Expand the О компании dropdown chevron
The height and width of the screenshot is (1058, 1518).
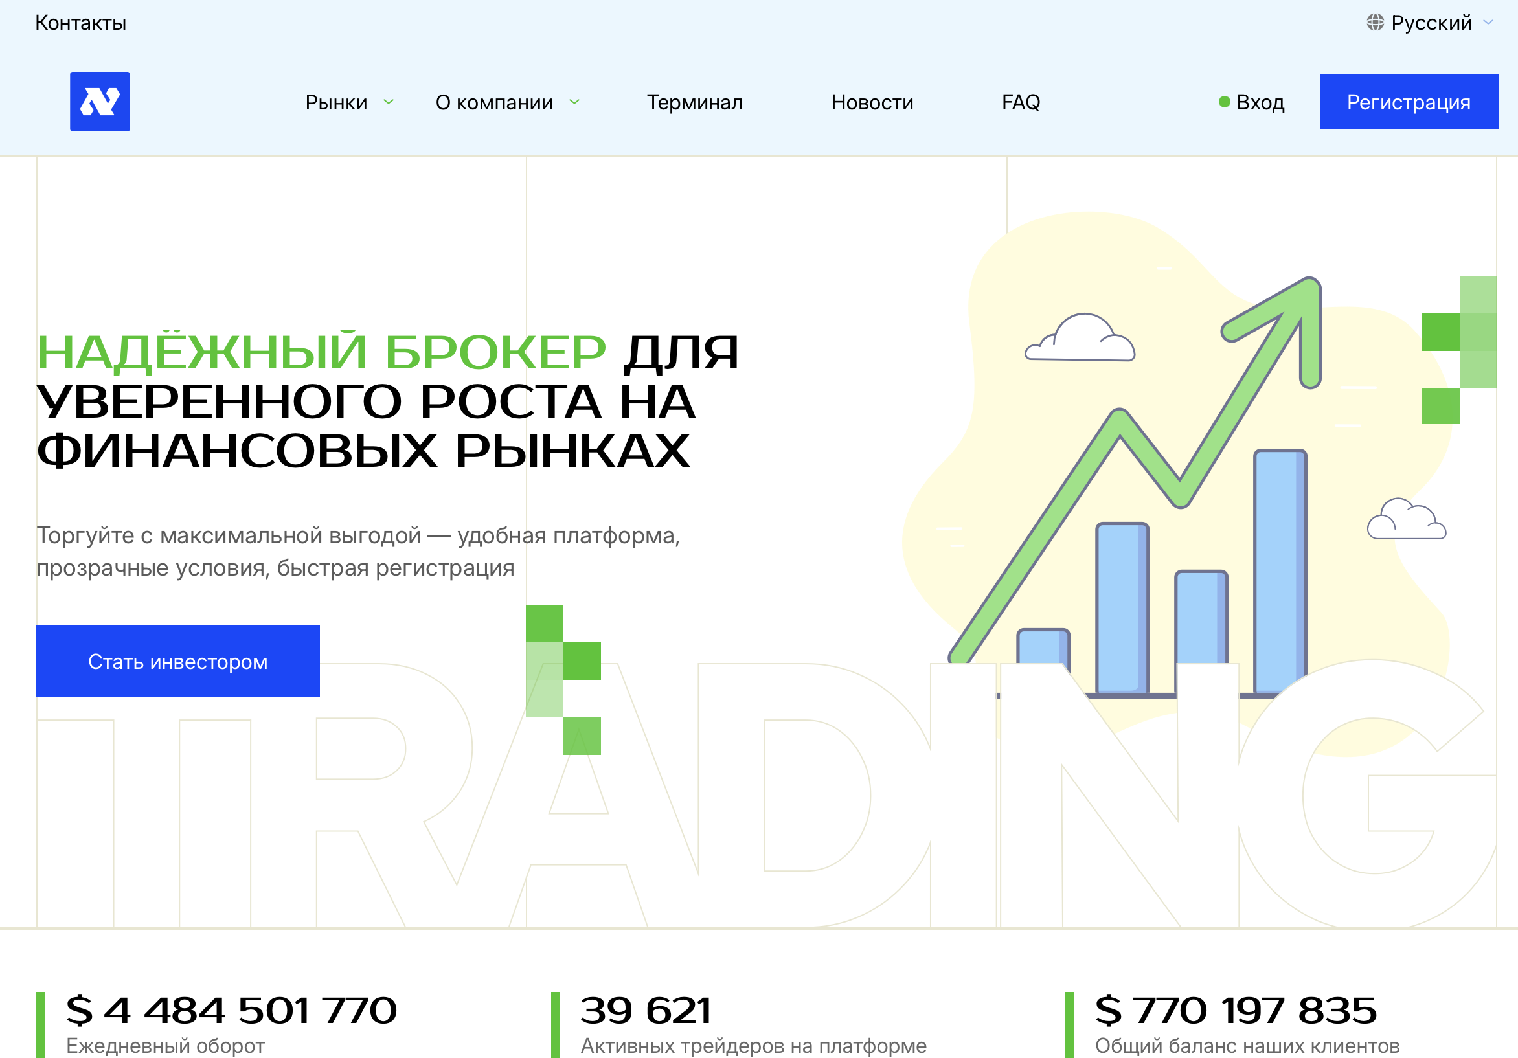coord(574,102)
